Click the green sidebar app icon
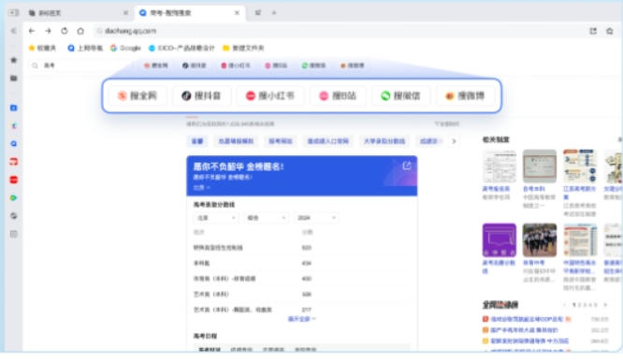Screen dimensions: 623x362 pos(13,197)
